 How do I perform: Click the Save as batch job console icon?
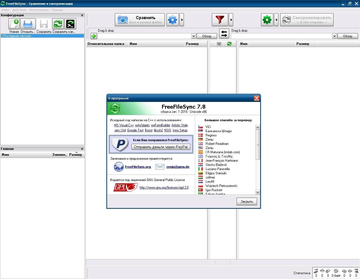pos(70,24)
